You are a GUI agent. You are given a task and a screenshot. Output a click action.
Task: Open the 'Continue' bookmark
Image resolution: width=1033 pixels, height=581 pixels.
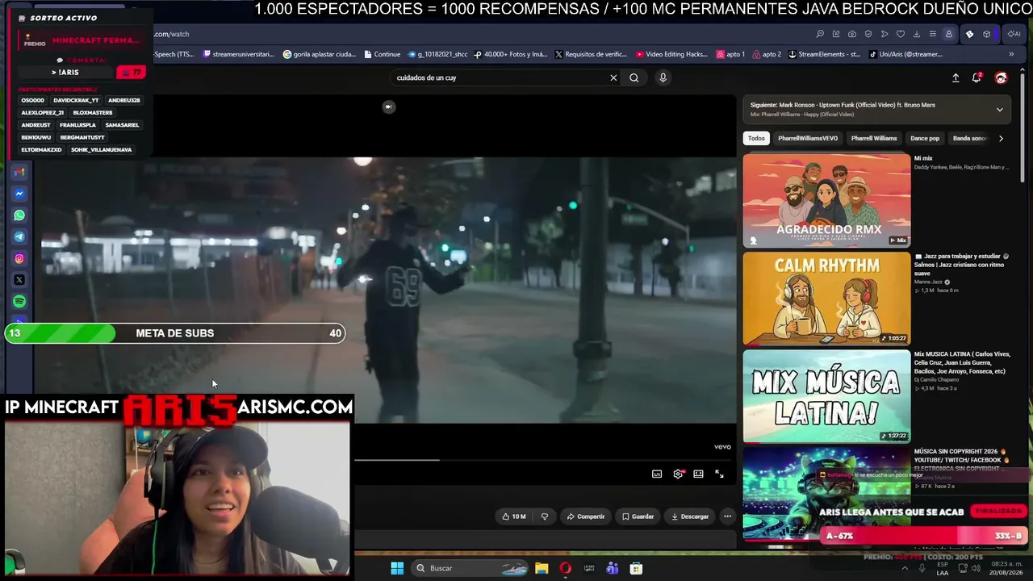[x=382, y=55]
